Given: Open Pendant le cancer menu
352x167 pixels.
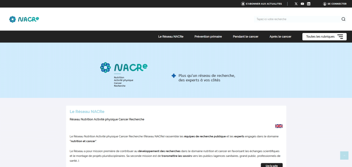Looking at the screenshot, I should (246, 36).
